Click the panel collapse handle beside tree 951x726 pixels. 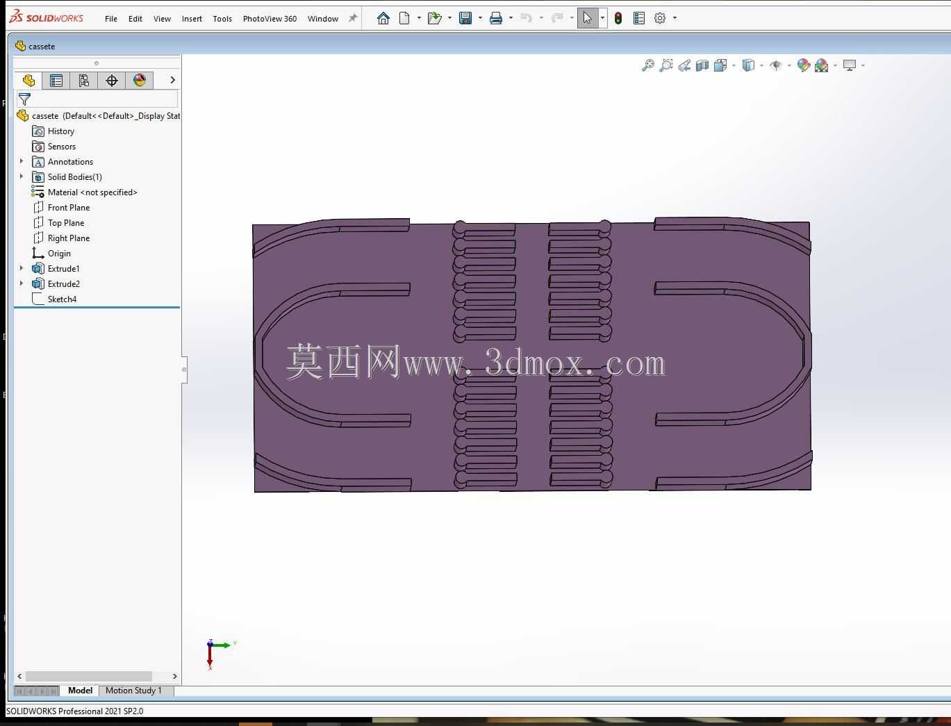click(184, 370)
